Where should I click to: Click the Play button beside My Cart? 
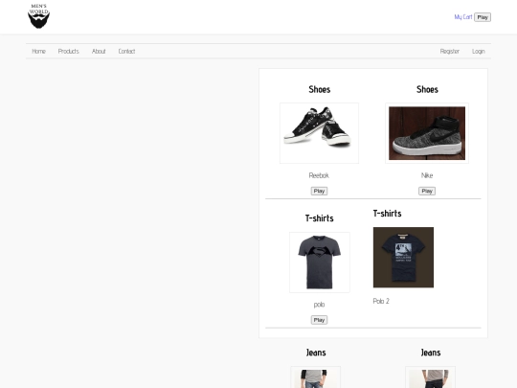(x=483, y=17)
